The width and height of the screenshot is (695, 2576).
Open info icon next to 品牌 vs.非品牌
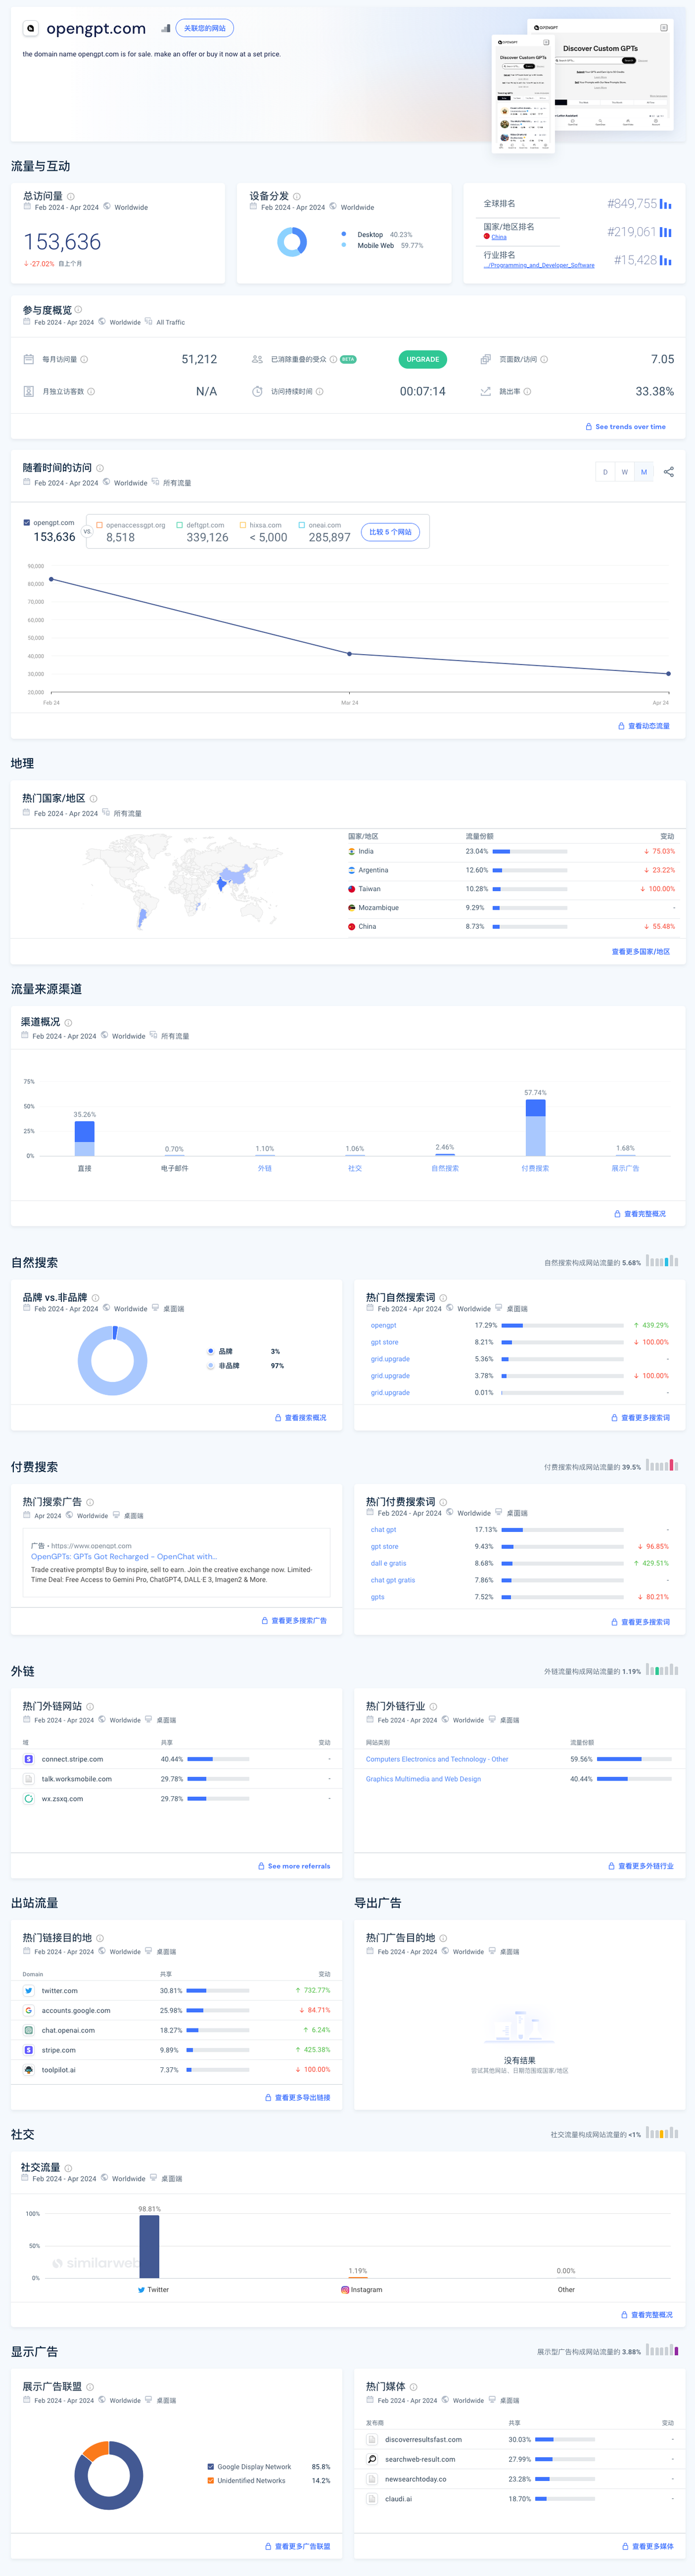point(96,1298)
